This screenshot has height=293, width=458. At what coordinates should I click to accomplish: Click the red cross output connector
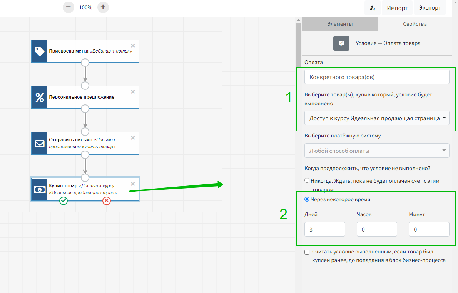107,201
